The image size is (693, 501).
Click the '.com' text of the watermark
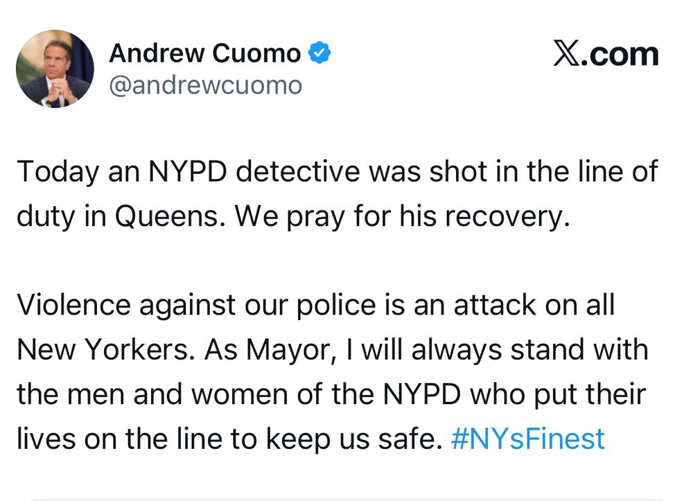coord(620,55)
